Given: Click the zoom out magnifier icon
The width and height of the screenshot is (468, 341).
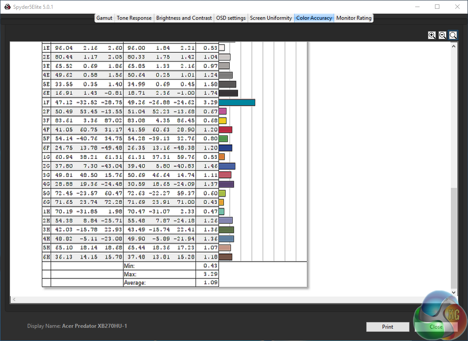Looking at the screenshot, I should coord(442,35).
